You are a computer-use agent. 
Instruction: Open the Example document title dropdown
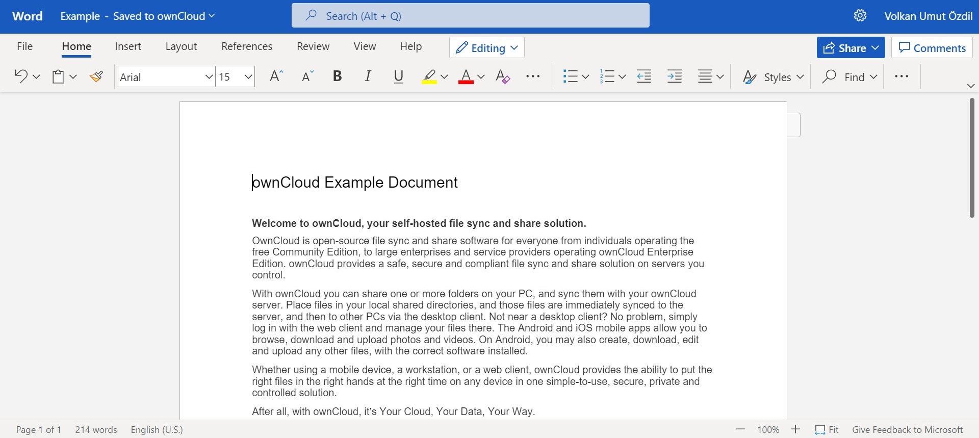click(138, 16)
